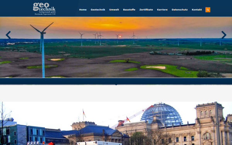
Task: Go to previous slide with left arrow
Action: (x=8, y=35)
